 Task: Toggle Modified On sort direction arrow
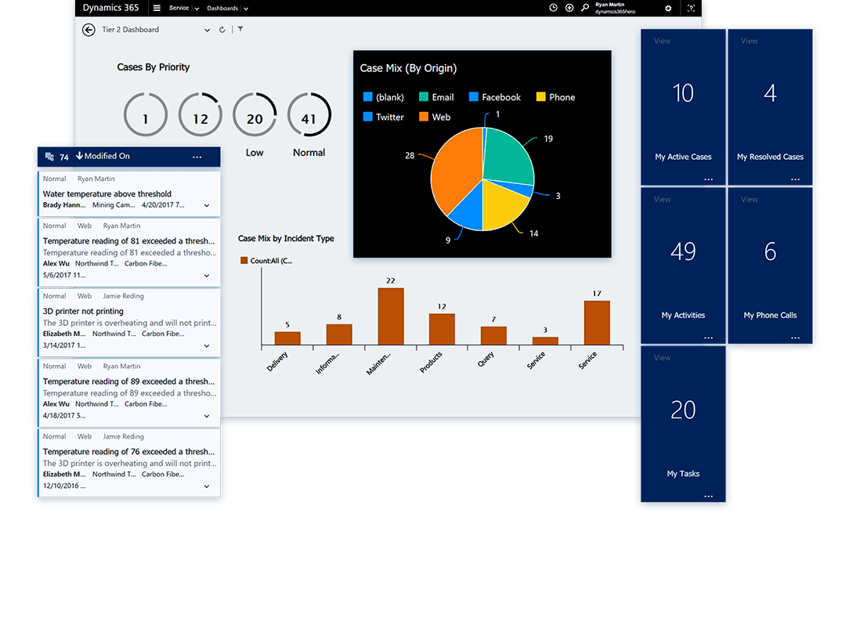tap(79, 156)
